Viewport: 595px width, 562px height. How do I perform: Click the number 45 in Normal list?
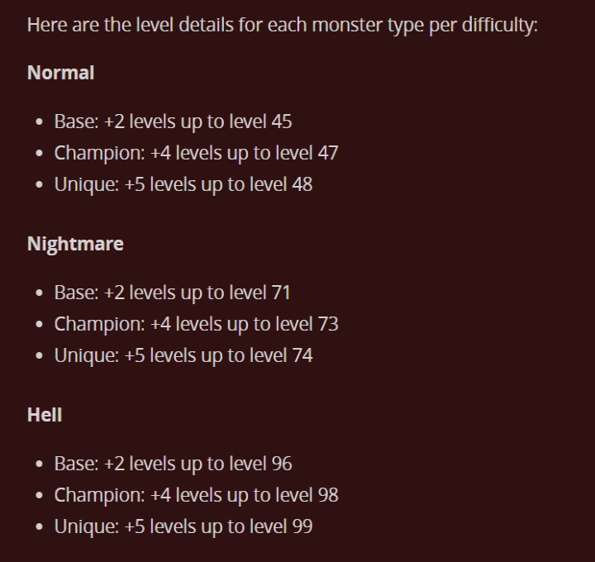pyautogui.click(x=282, y=121)
